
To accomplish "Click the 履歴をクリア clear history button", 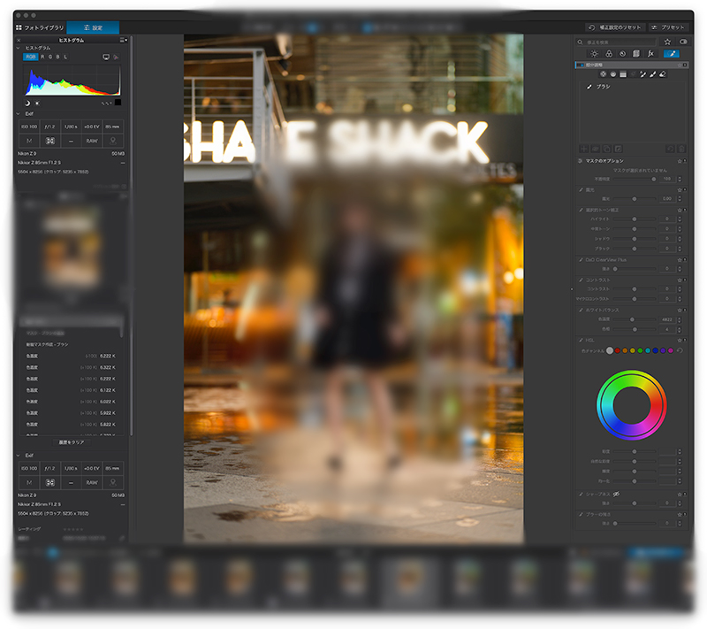I will point(72,442).
